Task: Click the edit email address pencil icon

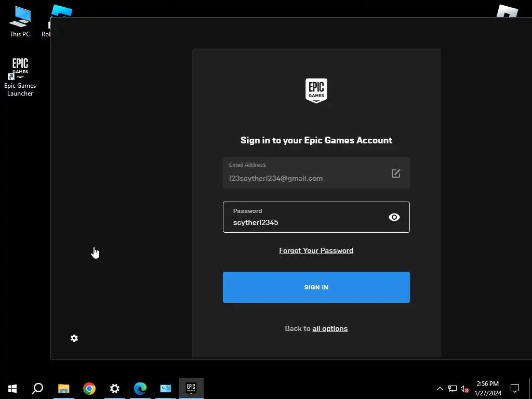Action: [395, 174]
